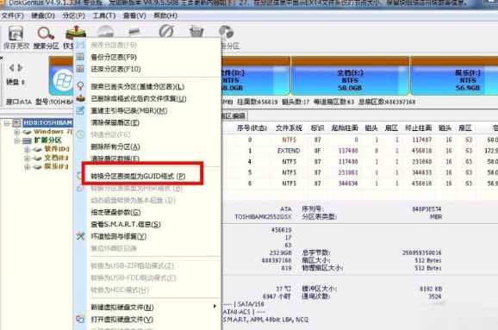Open the 分区(P) menu
This screenshot has width=498, height=330.
pos(74,16)
